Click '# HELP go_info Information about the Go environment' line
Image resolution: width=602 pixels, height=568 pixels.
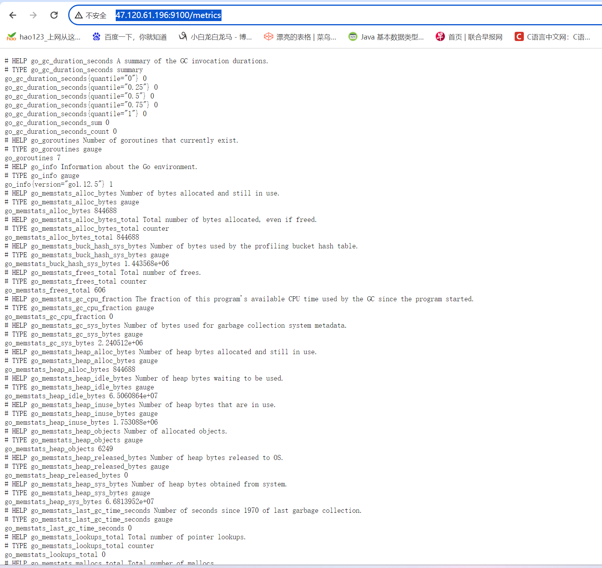click(101, 167)
